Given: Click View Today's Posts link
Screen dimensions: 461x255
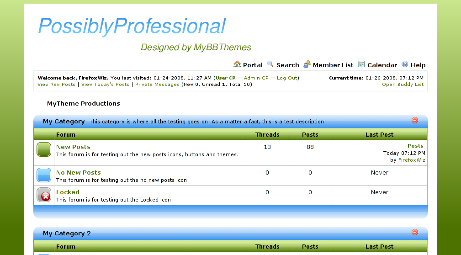Looking at the screenshot, I should [105, 85].
